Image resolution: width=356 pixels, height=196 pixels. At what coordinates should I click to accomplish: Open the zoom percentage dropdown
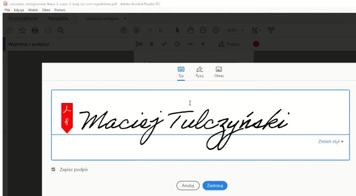coord(242,30)
